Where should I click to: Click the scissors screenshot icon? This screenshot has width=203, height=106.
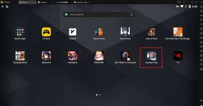click(x=201, y=42)
